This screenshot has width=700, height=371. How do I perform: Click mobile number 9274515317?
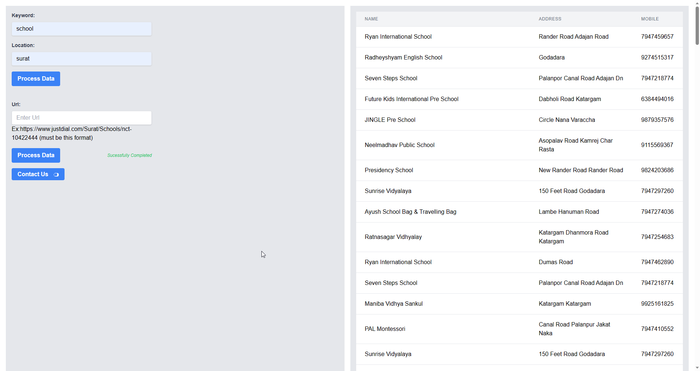tap(657, 58)
